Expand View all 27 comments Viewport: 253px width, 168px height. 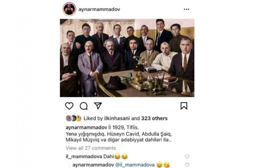tap(91, 148)
